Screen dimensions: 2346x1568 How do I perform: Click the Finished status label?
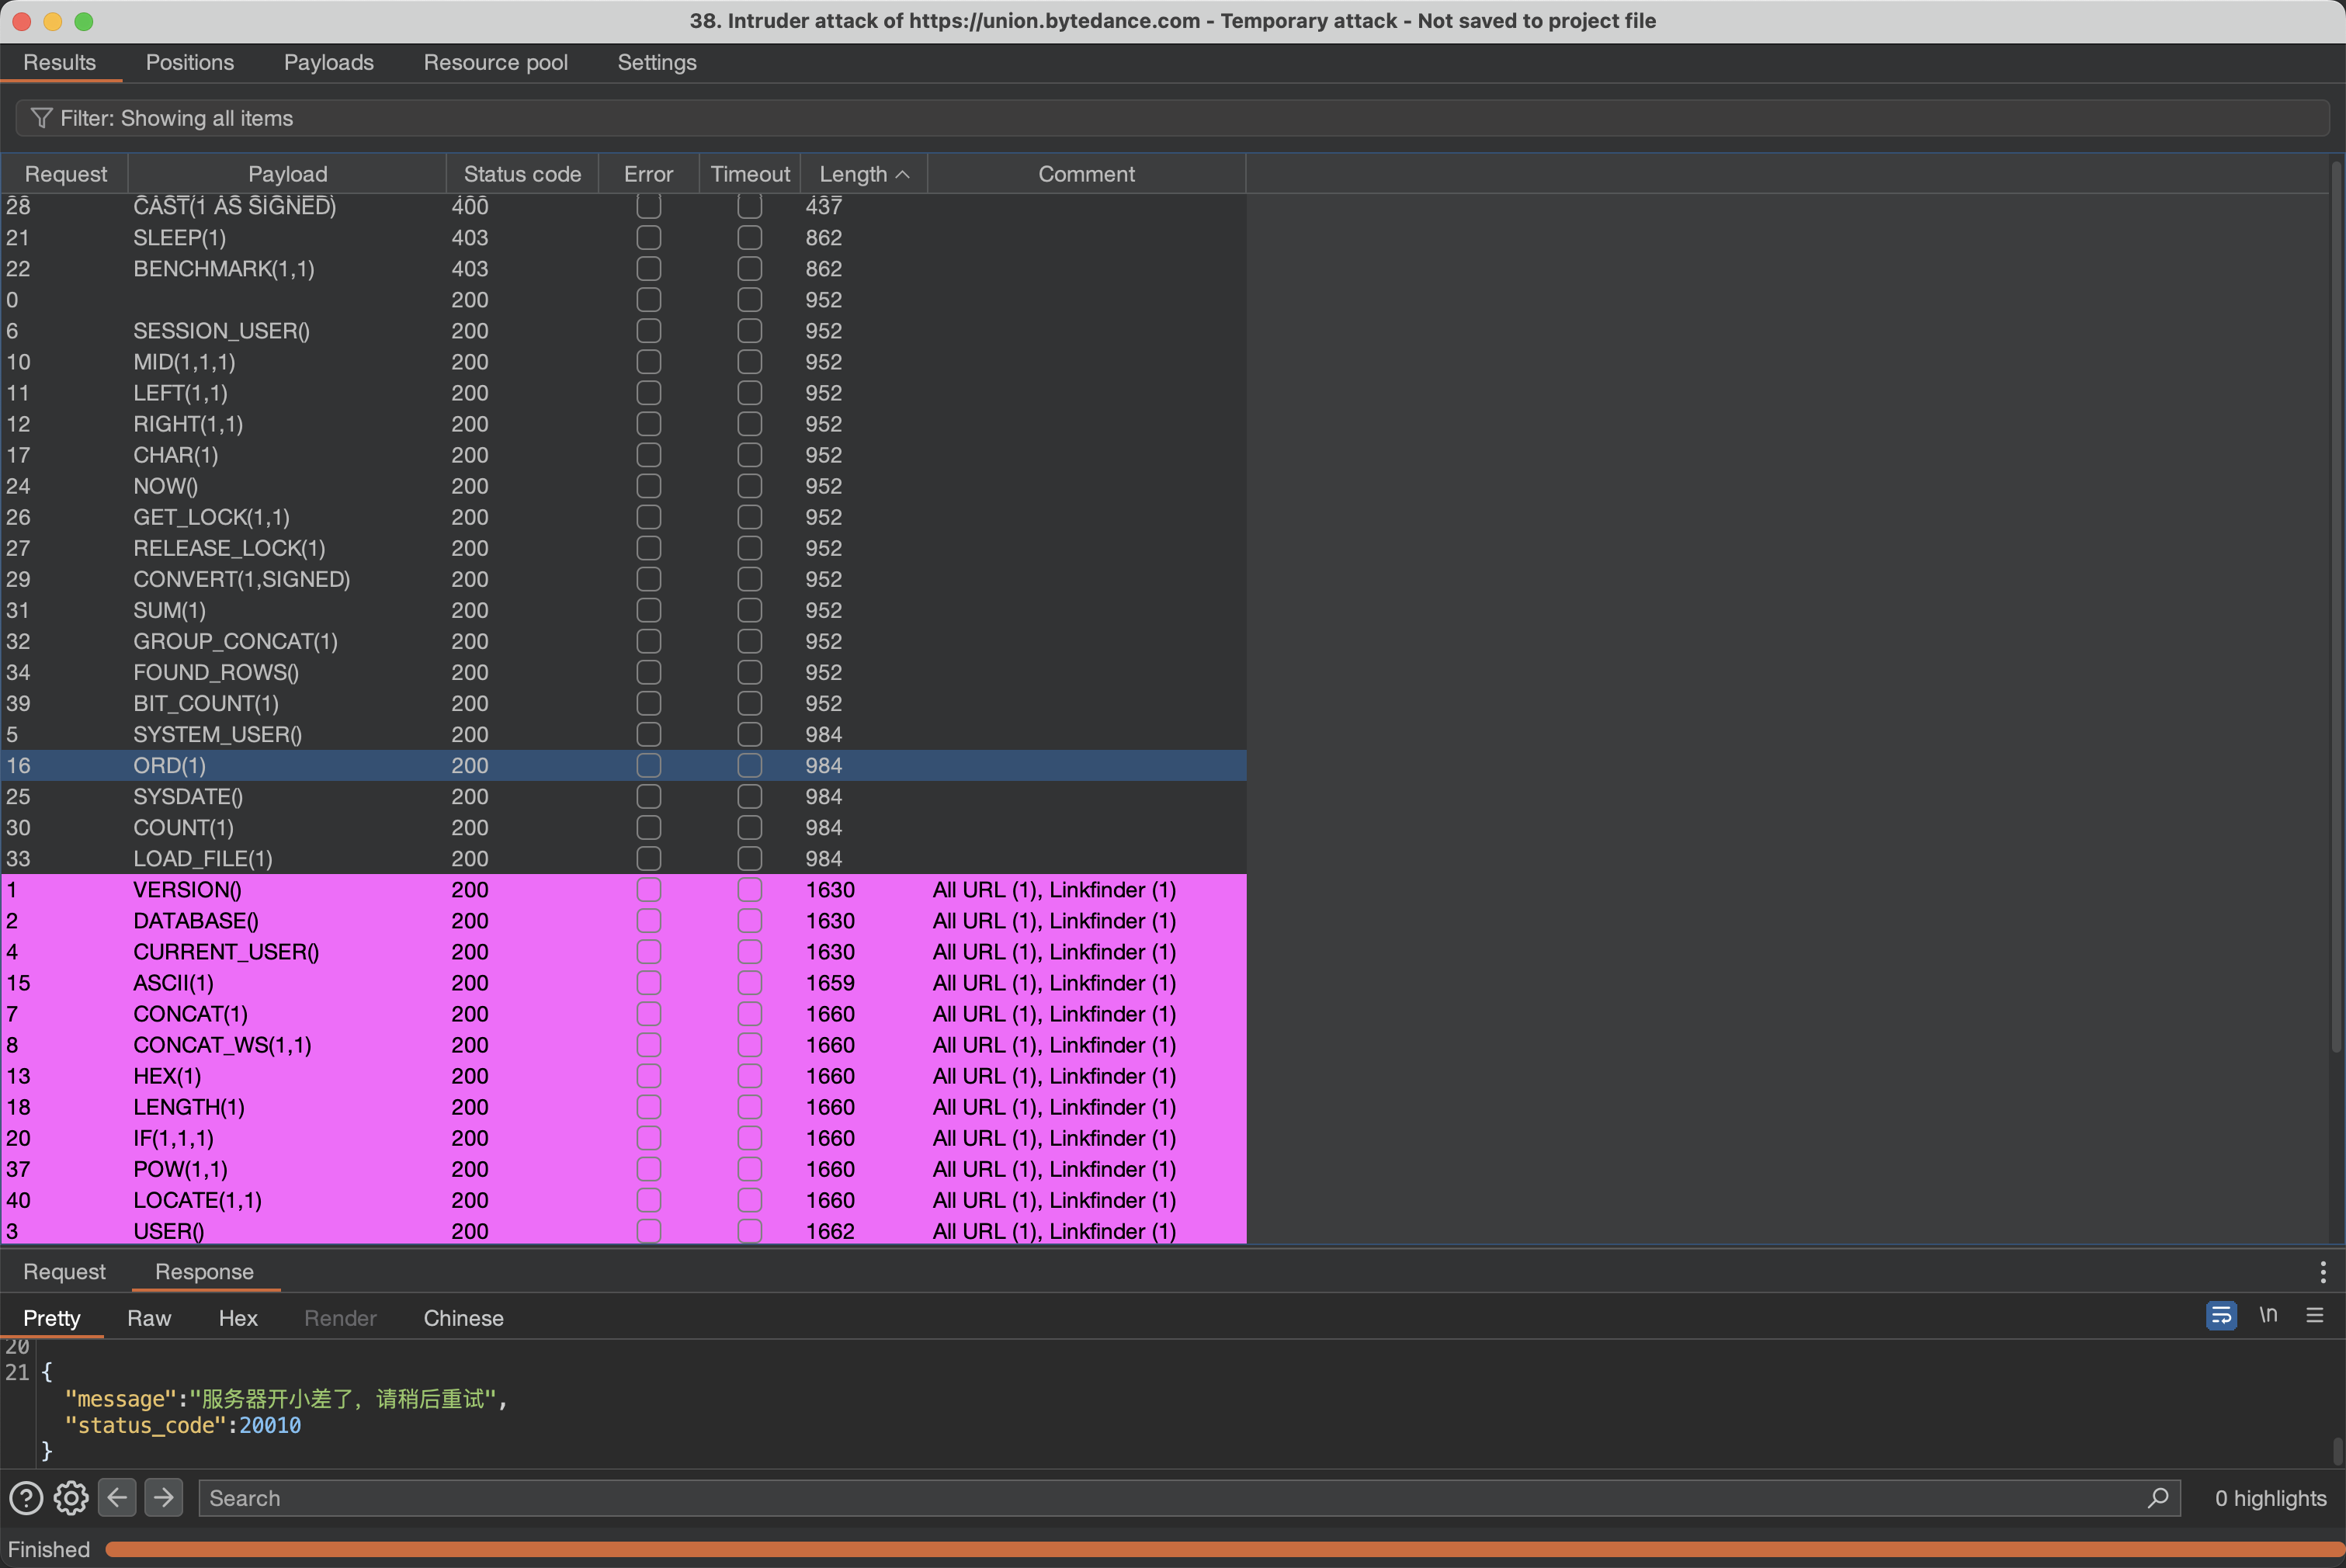pyautogui.click(x=49, y=1549)
